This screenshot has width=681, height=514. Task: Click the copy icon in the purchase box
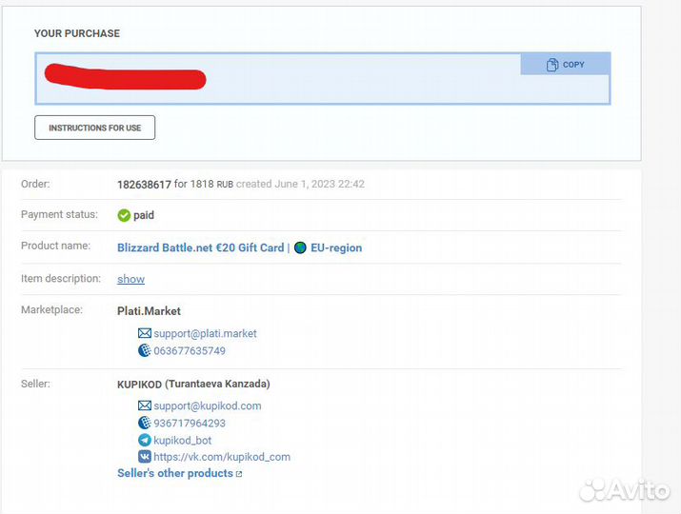coord(552,65)
